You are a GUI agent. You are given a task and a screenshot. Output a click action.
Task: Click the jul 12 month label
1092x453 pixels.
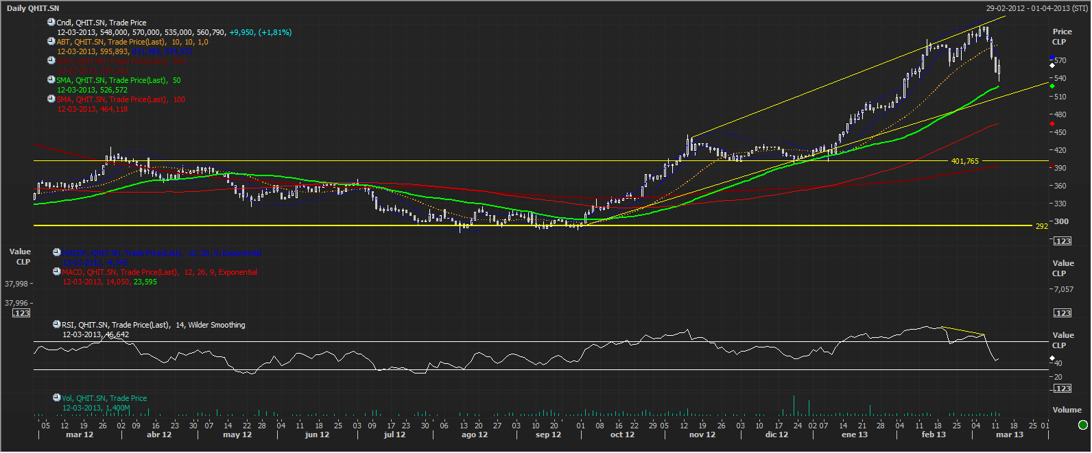[394, 434]
